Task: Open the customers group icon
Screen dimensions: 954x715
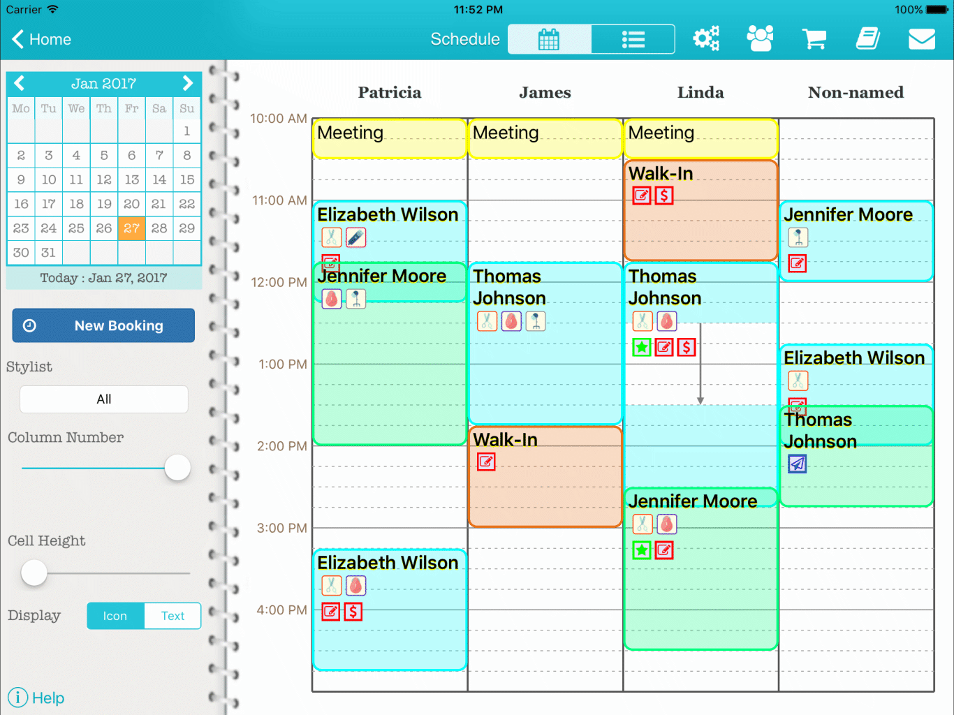Action: (760, 39)
